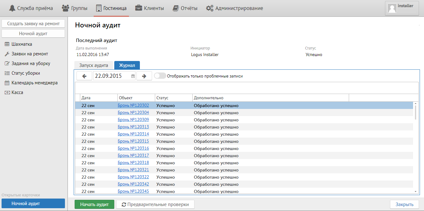Viewport: 424px width, 211px height.
Task: Click the Группы people icon
Action: (x=66, y=8)
